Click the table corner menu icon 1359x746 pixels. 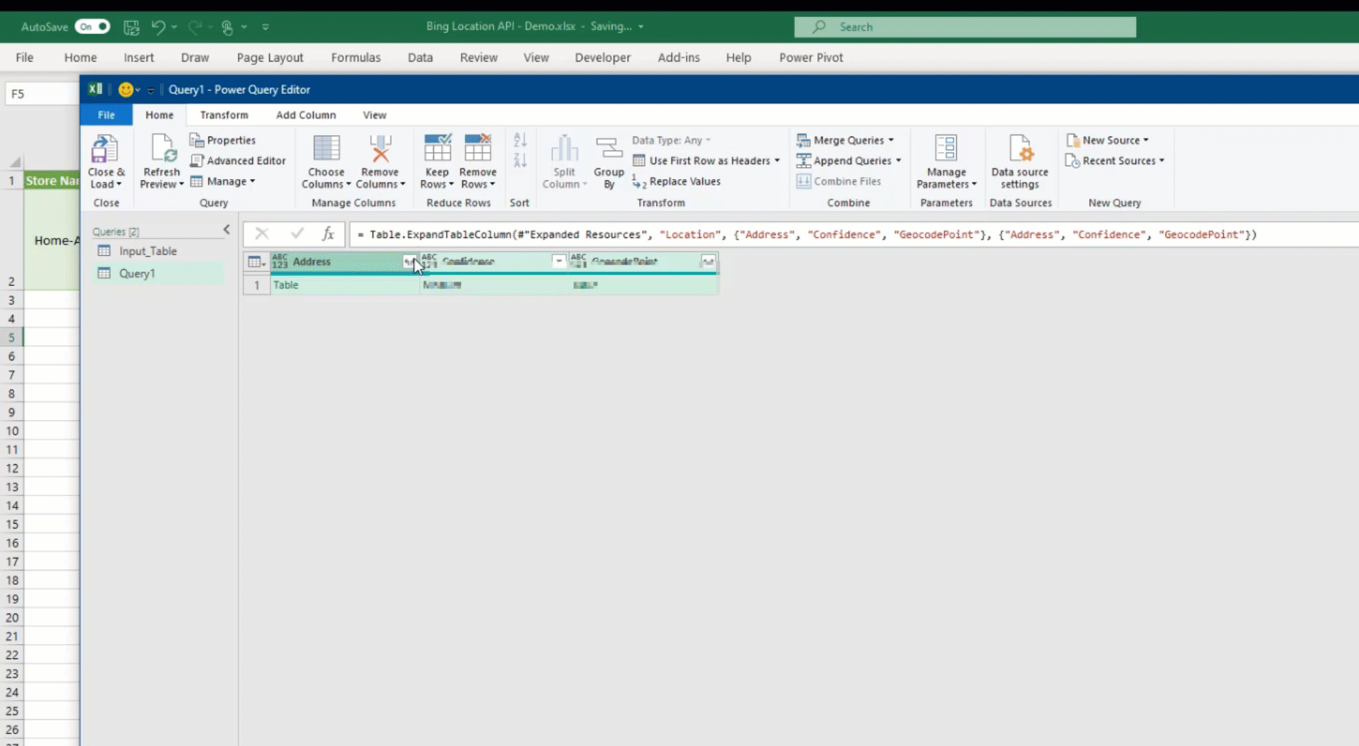click(256, 262)
